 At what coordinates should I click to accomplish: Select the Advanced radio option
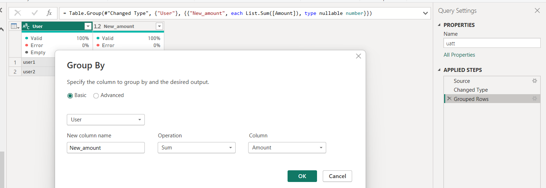(x=96, y=96)
